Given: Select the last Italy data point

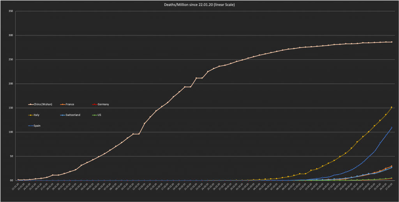Looking at the screenshot, I should point(391,107).
